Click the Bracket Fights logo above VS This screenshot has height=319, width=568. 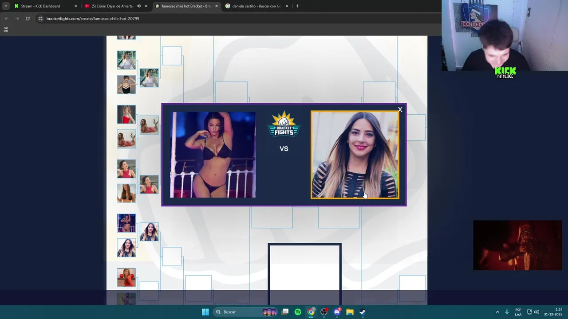[284, 125]
